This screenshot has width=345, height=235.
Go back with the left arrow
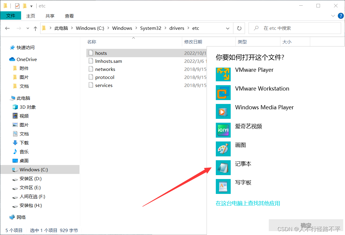7,28
